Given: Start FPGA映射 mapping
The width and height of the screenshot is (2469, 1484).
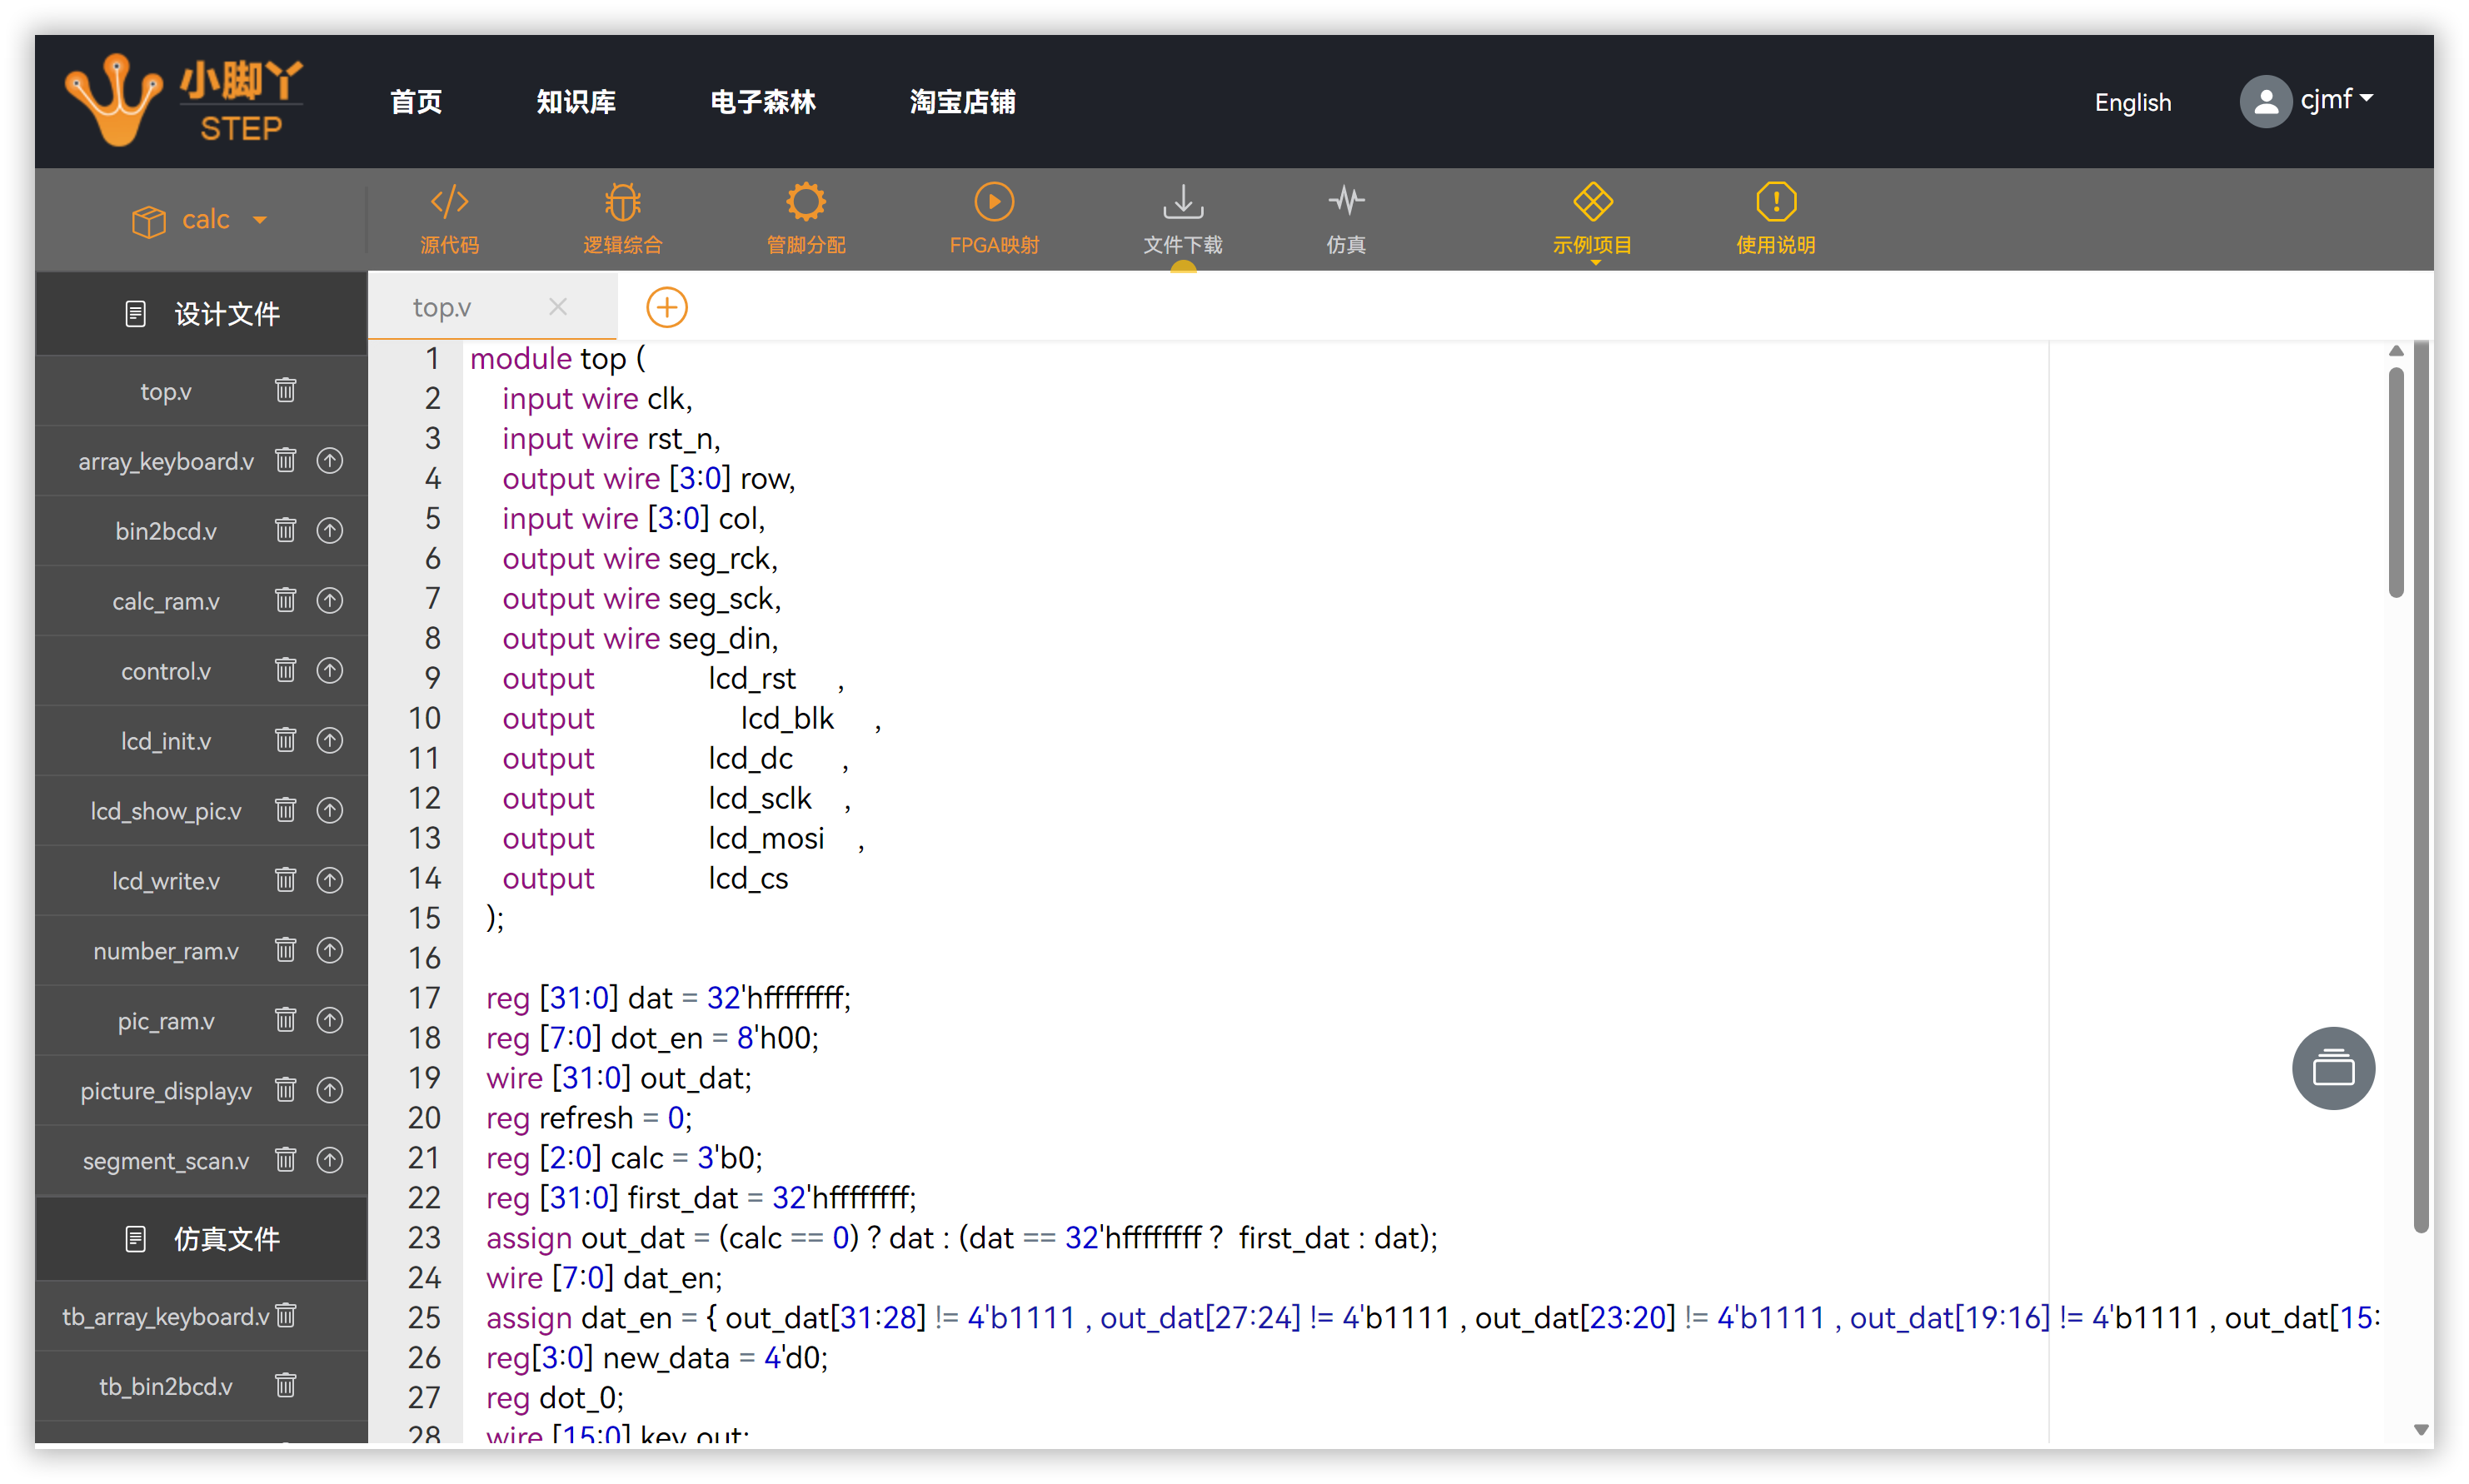Looking at the screenshot, I should tap(994, 218).
